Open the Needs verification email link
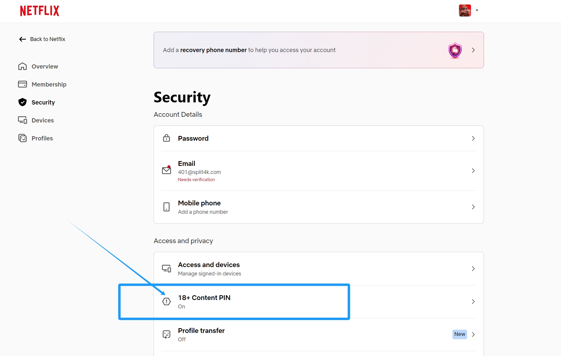Viewport: 561px width, 356px height. pos(196,180)
